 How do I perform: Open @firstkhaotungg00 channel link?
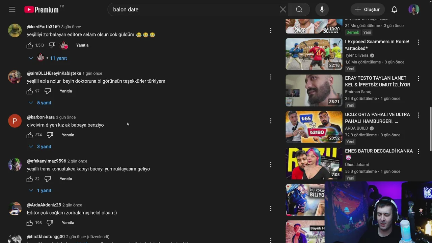[x=46, y=237]
